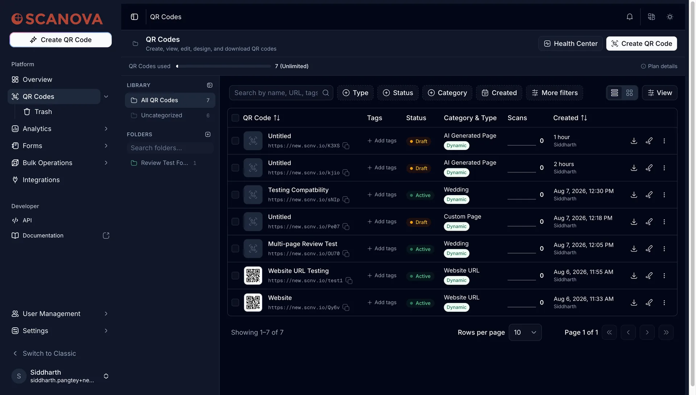Open Plan details
696x395 pixels.
pos(659,66)
